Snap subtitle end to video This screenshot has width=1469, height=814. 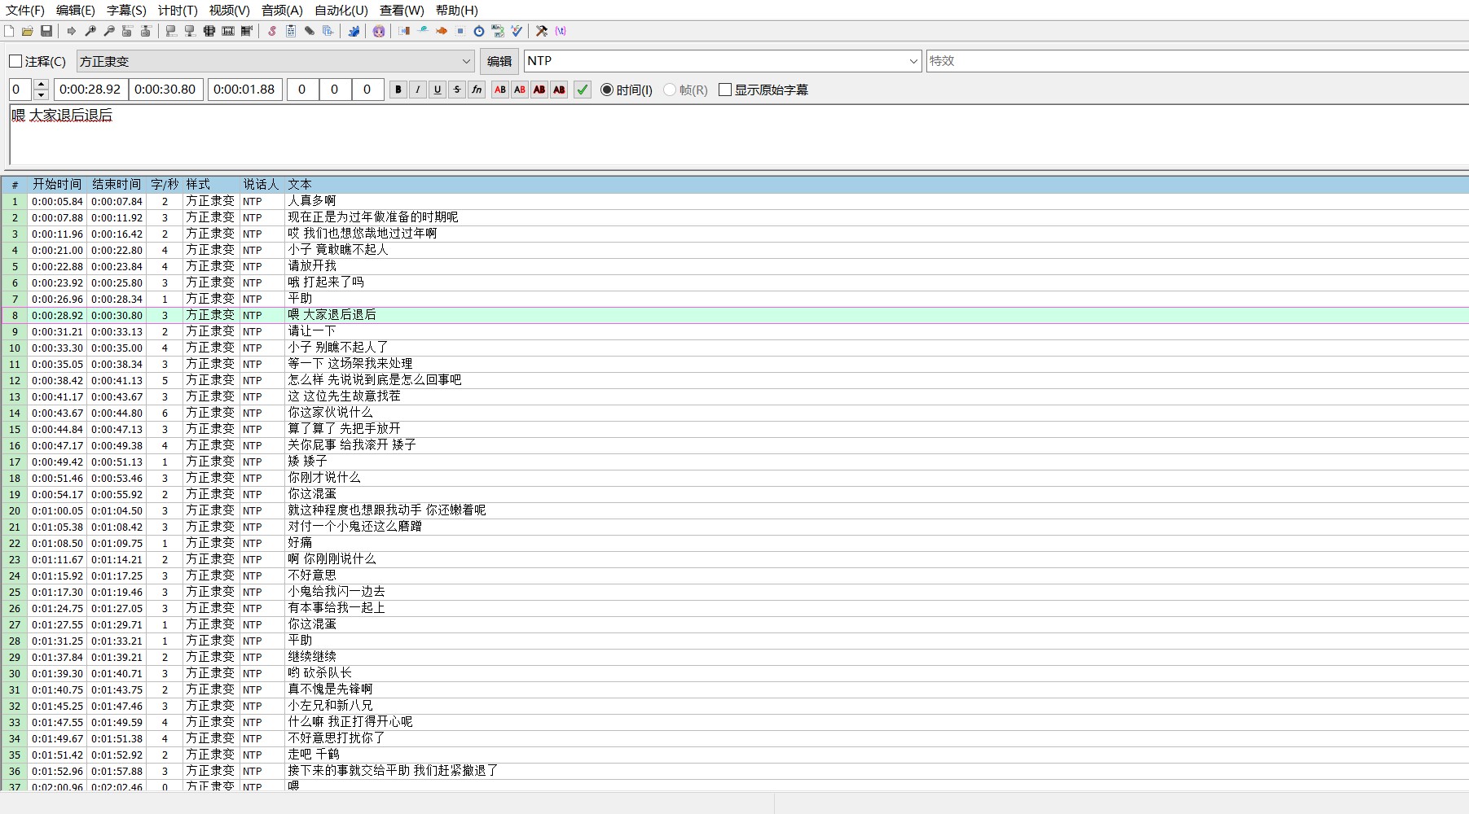pos(190,31)
